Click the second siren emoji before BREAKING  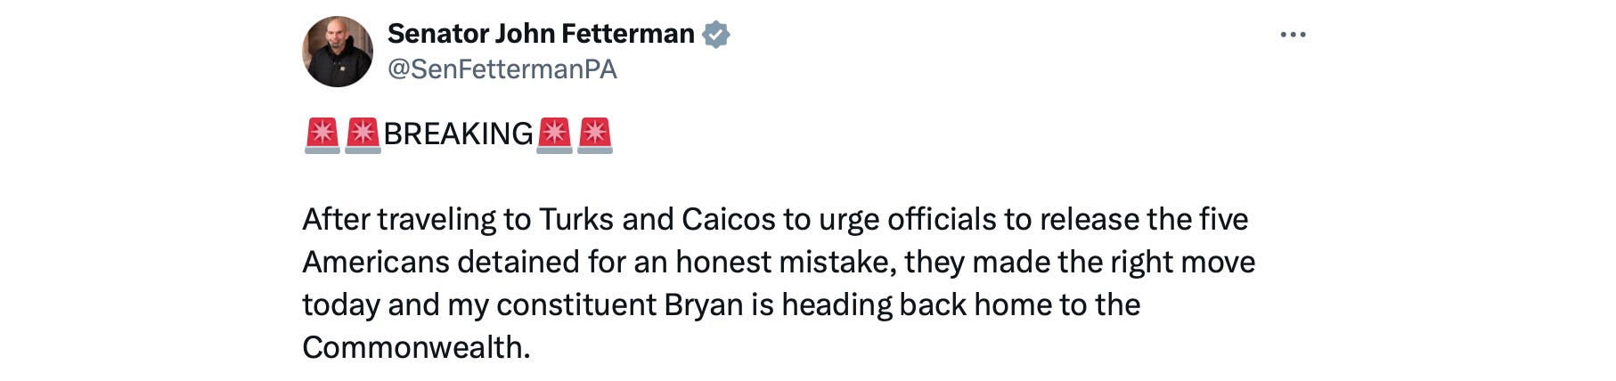363,134
